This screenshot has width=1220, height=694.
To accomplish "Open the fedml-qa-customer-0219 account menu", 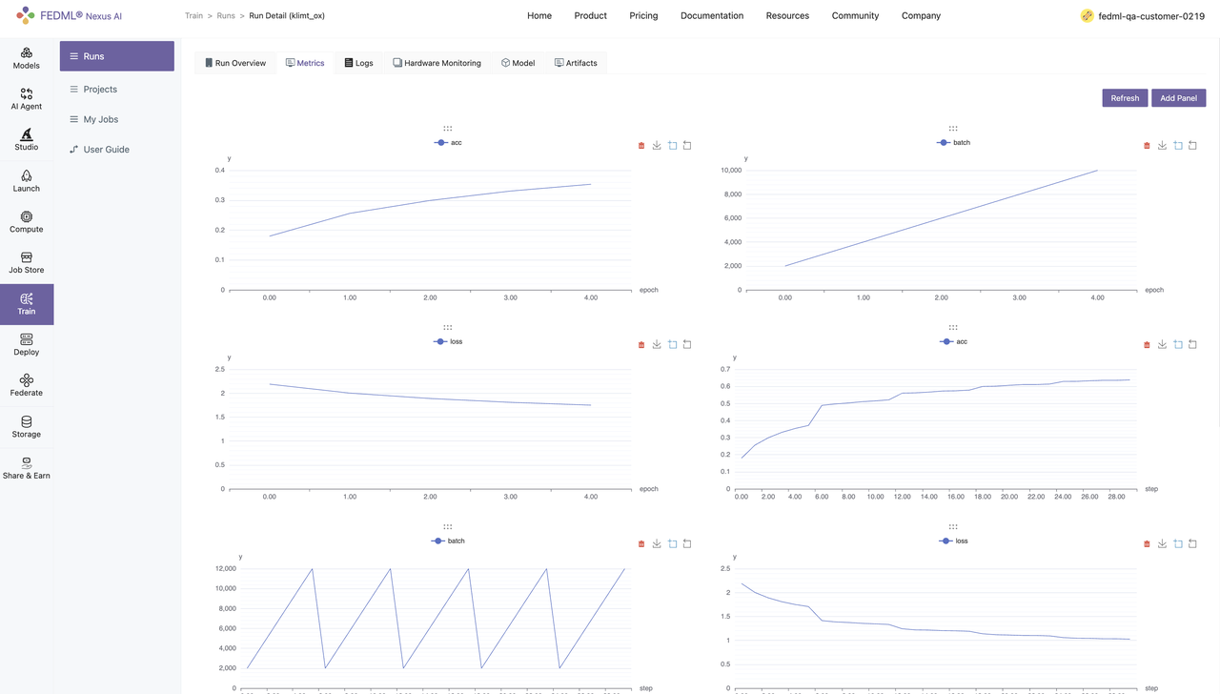I will click(1143, 16).
